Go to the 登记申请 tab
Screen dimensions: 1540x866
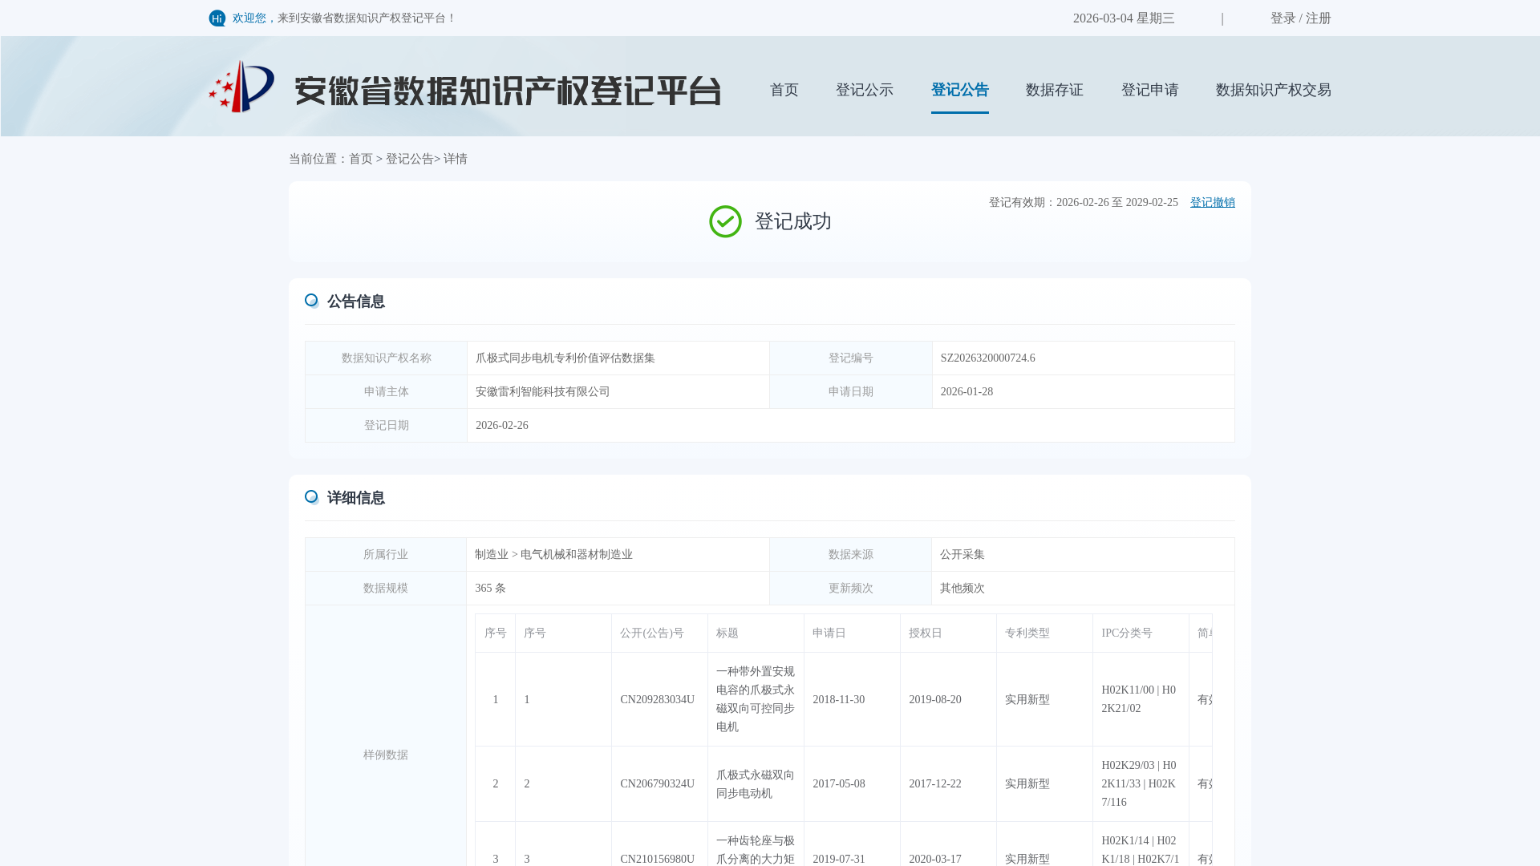[1150, 90]
